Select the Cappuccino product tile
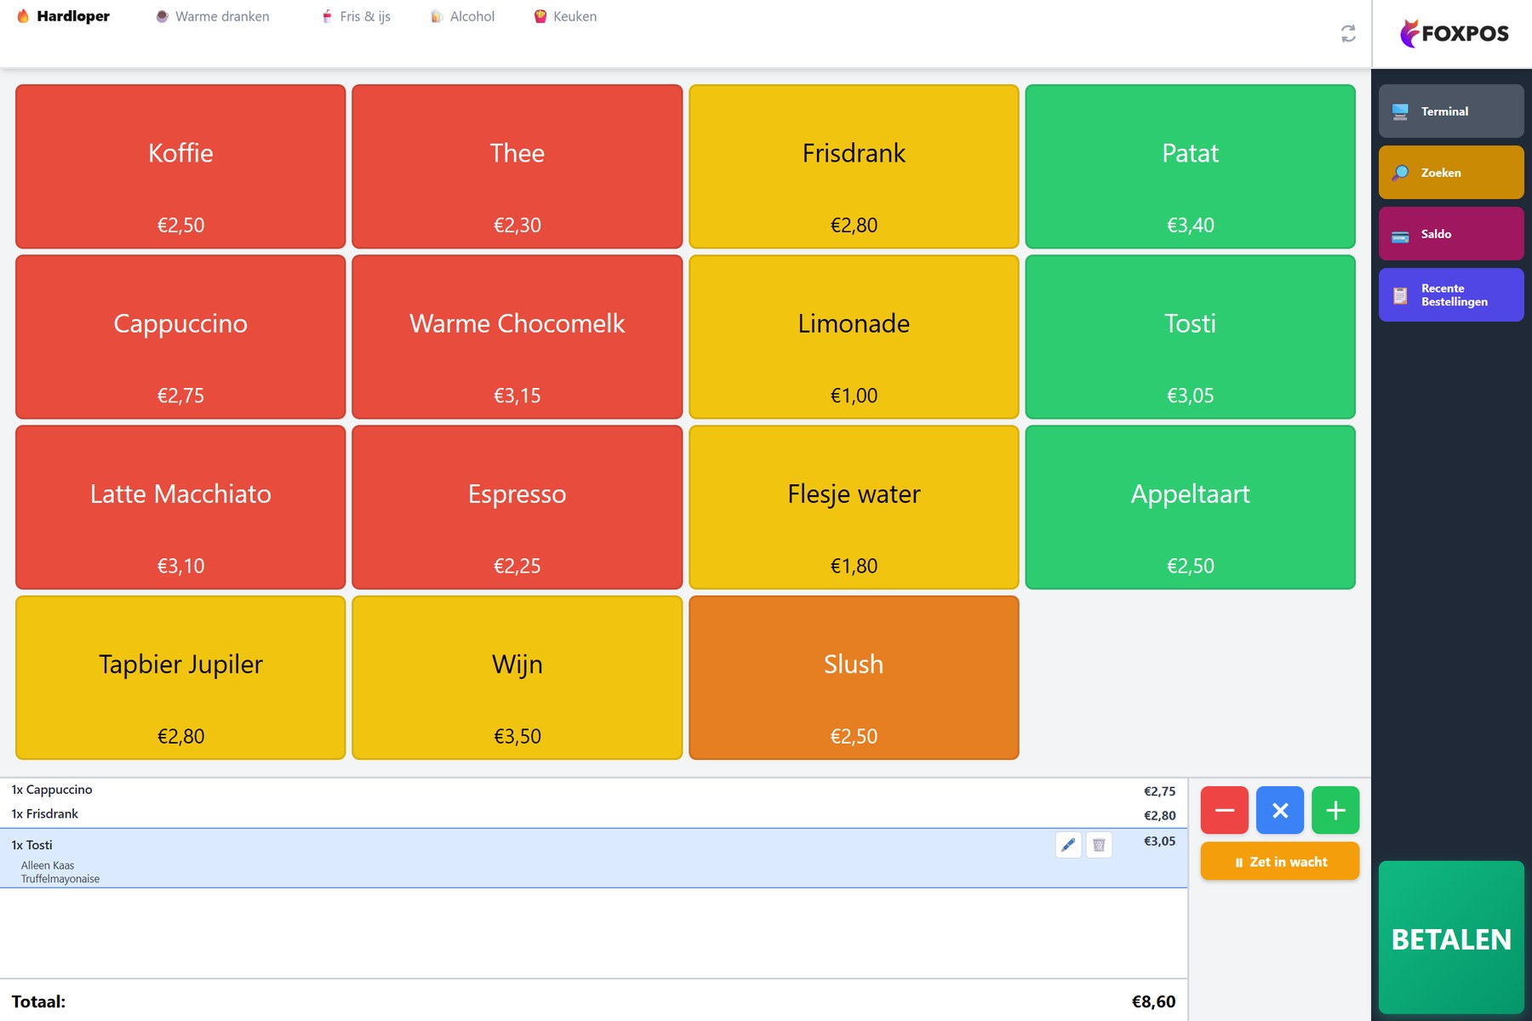Viewport: 1532px width, 1021px height. click(180, 337)
